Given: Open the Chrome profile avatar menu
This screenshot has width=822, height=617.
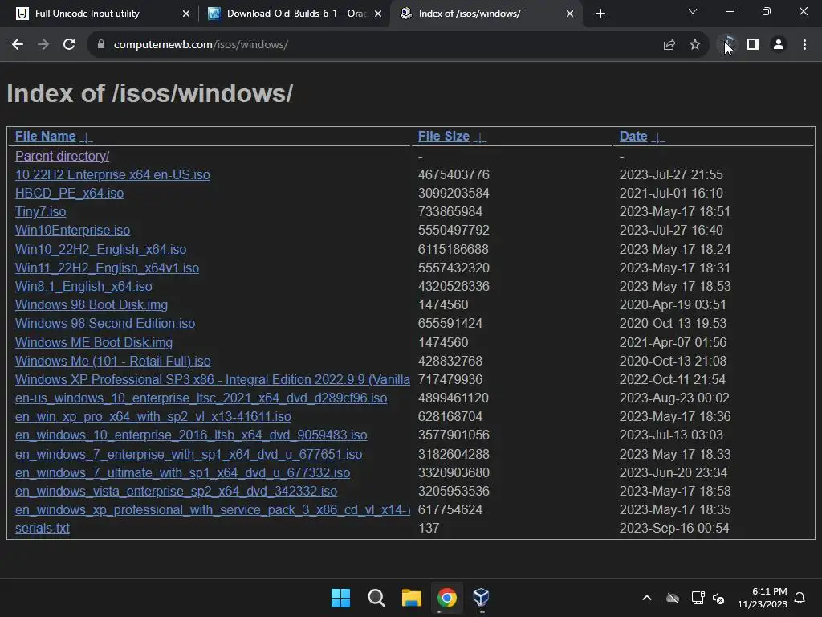Looking at the screenshot, I should tap(779, 45).
